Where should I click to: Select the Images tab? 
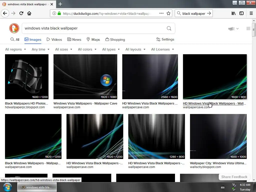[33, 39]
